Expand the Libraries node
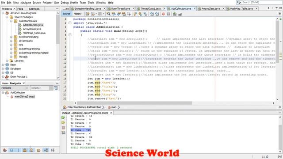Image resolution: width=283 pixels, height=159 pixels. 7,61
